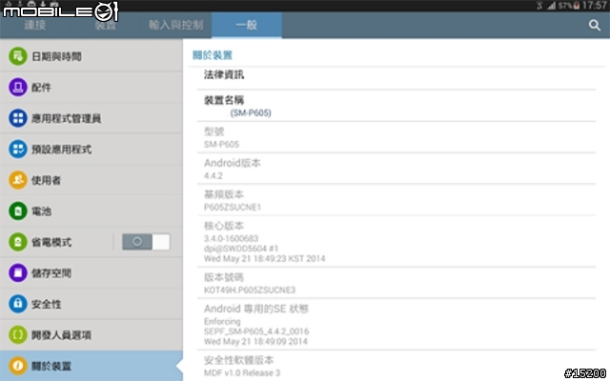610x381 pixels.
Task: Open 電池 settings
Action: pyautogui.click(x=91, y=211)
